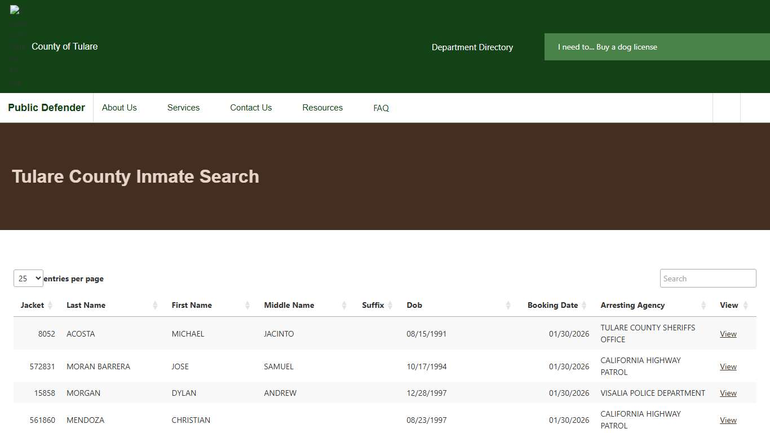Viewport: 770px width, 433px height.
Task: Open the 'I need to...' dropdown
Action: 608,47
